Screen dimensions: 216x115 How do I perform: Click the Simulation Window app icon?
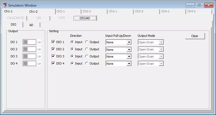tap(5, 5)
